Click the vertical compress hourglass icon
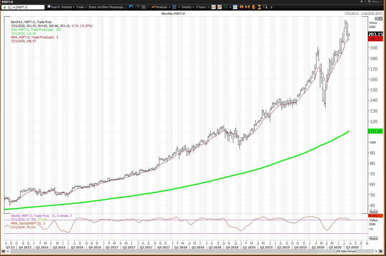 259,7
